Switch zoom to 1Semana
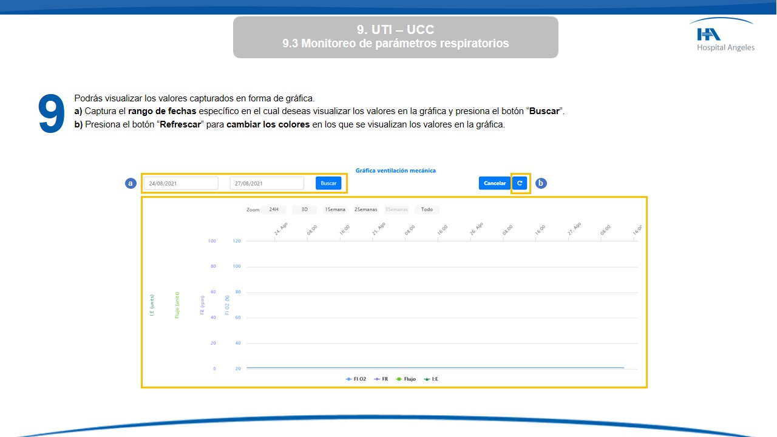Screen dimensions: 777x437 pos(334,209)
